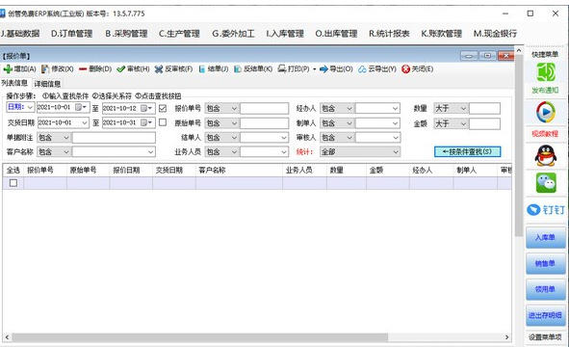
Task: Click the 领用单 shortcut button
Action: 546,289
